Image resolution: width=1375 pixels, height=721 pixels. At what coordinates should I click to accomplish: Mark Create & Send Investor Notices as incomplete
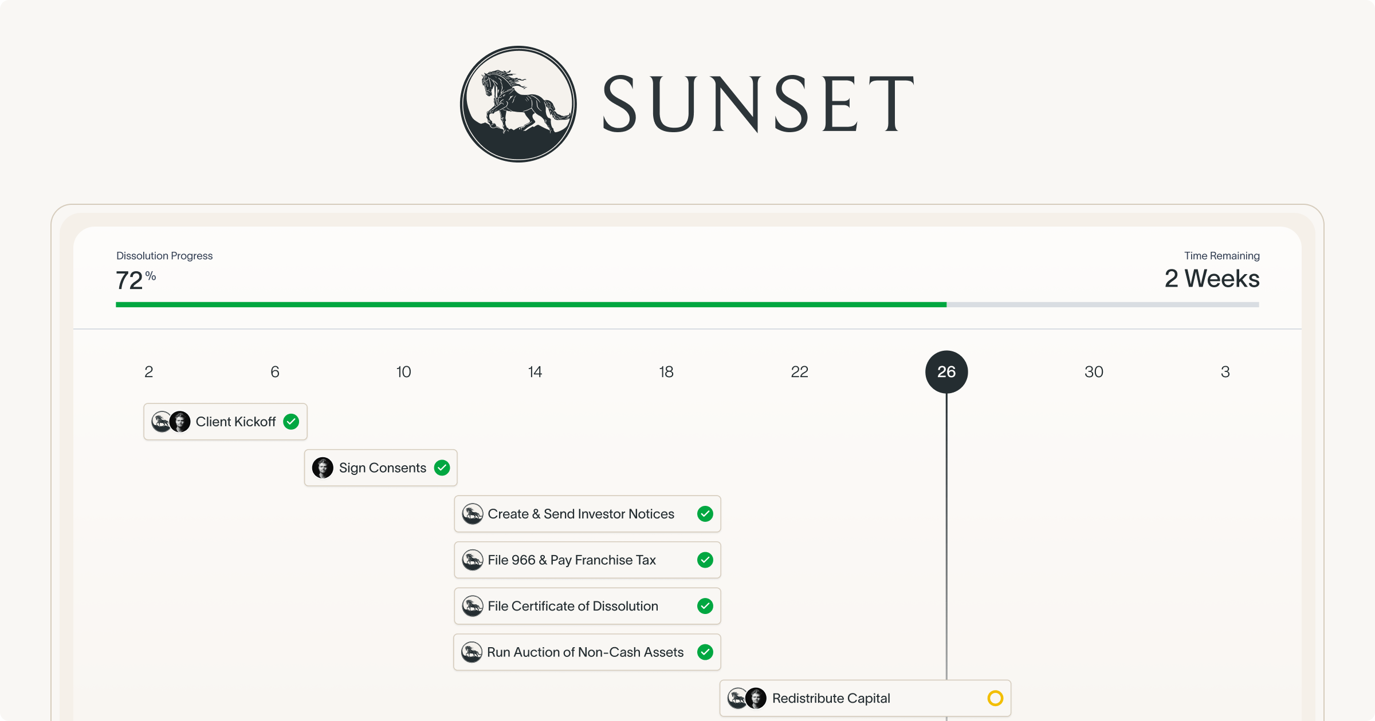tap(705, 514)
